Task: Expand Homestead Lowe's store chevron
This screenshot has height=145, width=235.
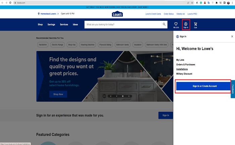Action: tap(58, 14)
